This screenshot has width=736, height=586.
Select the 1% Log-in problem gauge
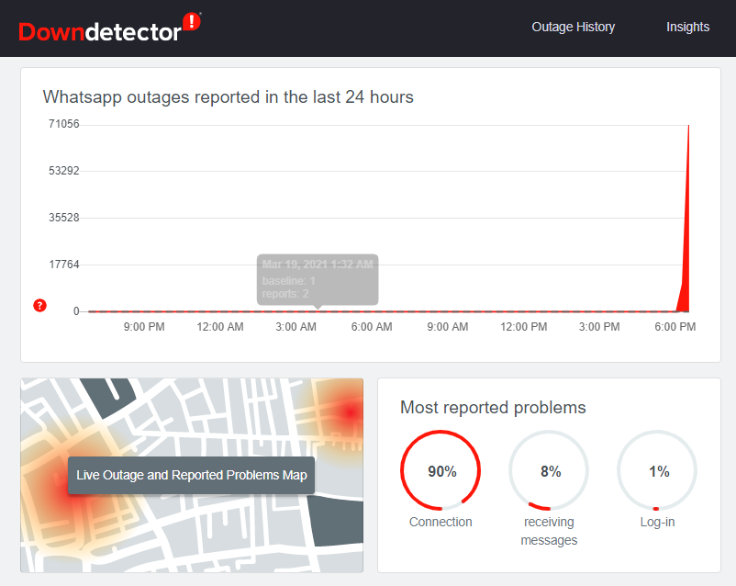[x=657, y=470]
